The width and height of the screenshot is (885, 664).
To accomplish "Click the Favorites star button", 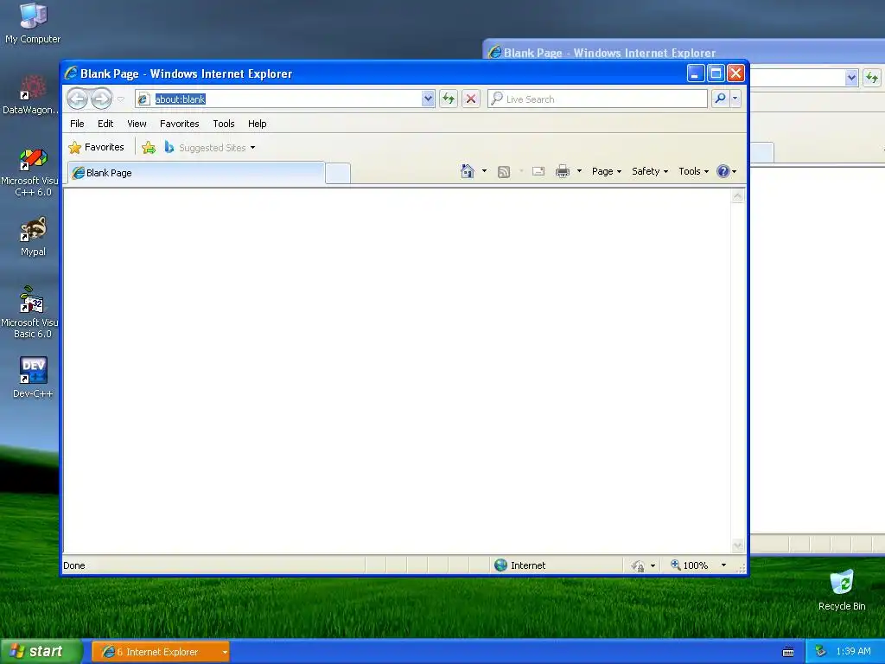I will (96, 147).
